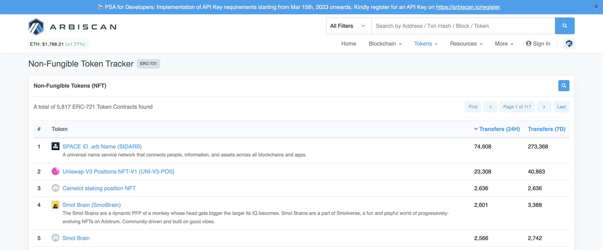This screenshot has width=603, height=250.
Task: Open the NFT table search icon
Action: tap(564, 86)
